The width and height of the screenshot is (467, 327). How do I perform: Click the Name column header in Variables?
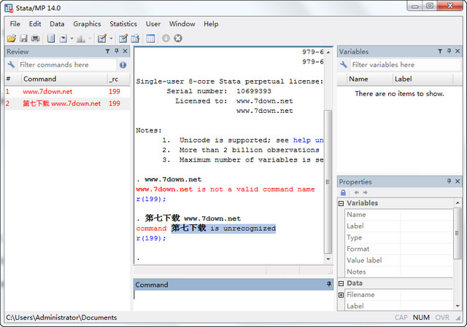tap(368, 79)
